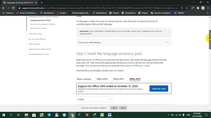Open the volume control in tray
The image size is (211, 118).
(x=180, y=115)
